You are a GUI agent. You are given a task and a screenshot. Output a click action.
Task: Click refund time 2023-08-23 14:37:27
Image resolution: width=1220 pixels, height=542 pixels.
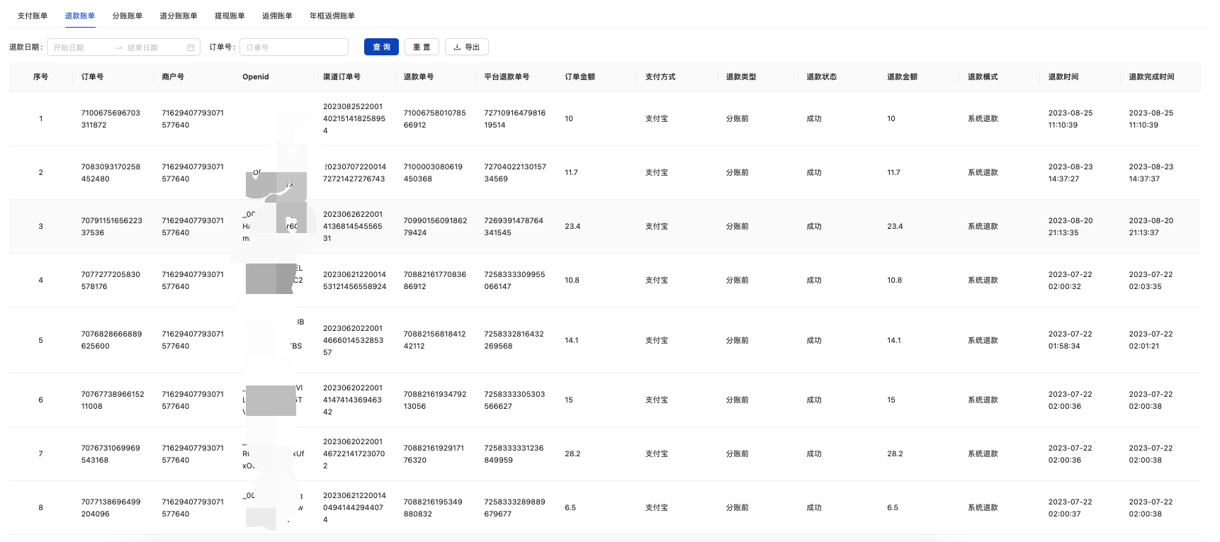coord(1071,172)
